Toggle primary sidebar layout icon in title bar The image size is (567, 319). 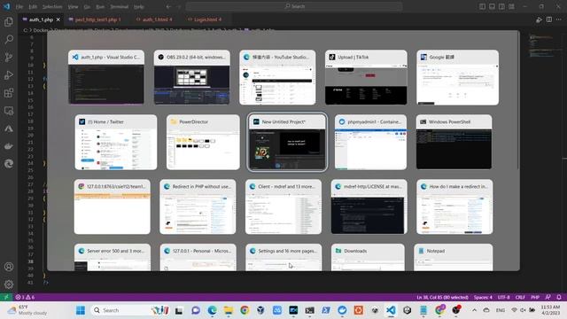pos(482,6)
